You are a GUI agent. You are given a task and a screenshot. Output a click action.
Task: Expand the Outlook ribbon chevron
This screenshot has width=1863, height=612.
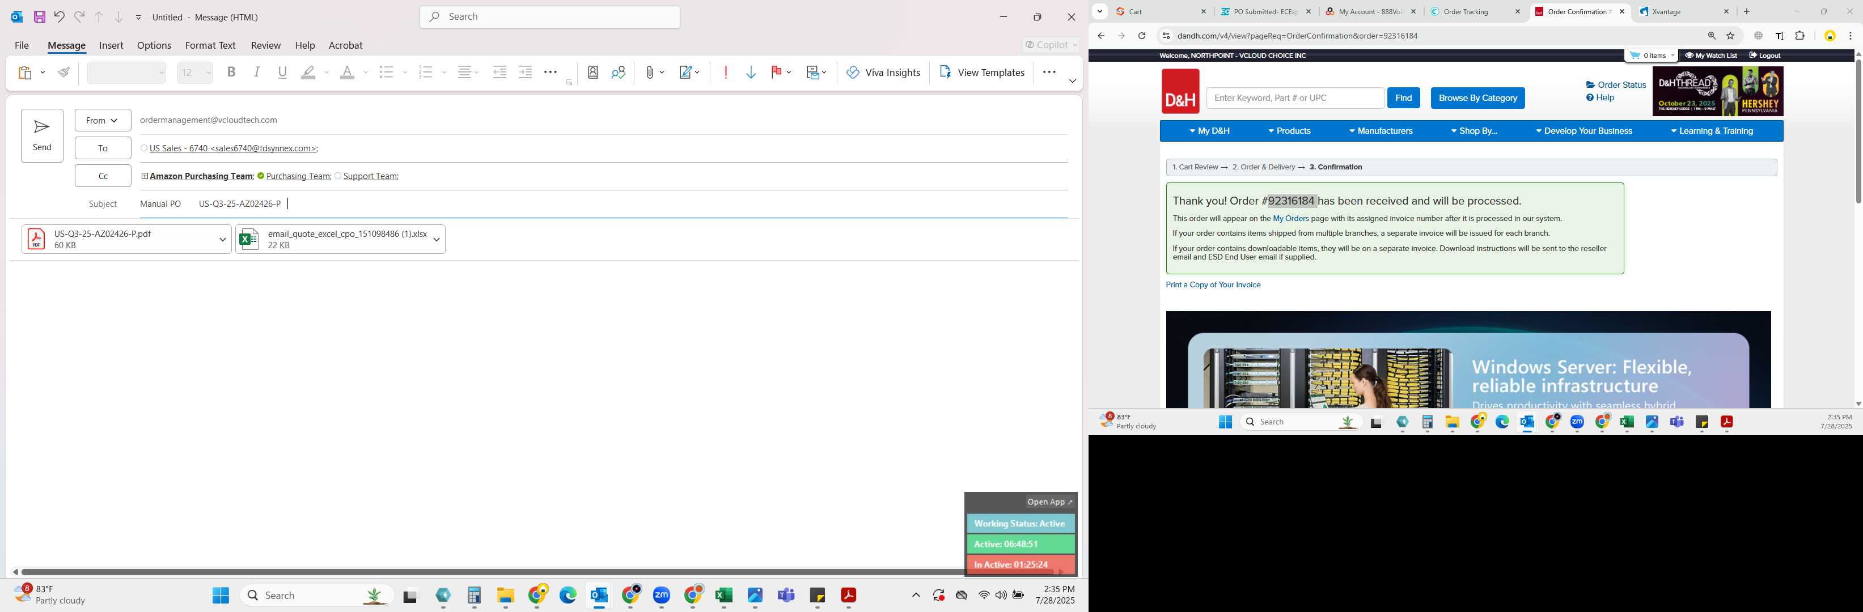pos(1072,81)
